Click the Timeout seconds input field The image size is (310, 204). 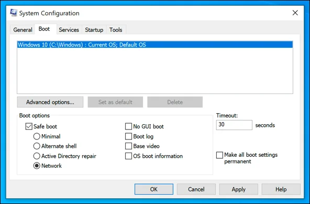234,125
